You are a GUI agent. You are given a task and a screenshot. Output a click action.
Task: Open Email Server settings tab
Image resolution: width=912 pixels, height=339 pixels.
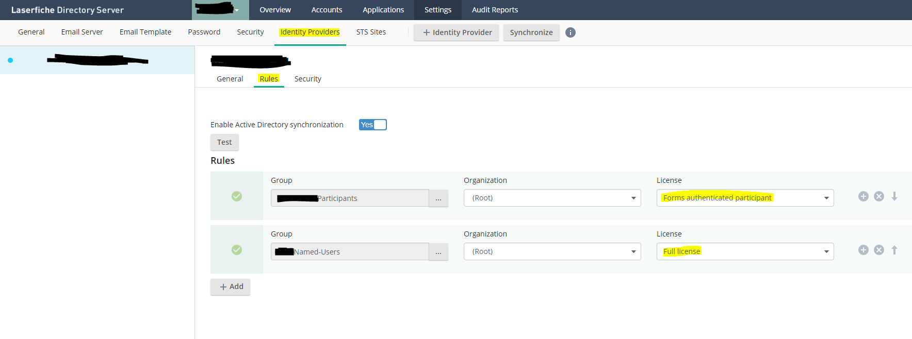82,32
